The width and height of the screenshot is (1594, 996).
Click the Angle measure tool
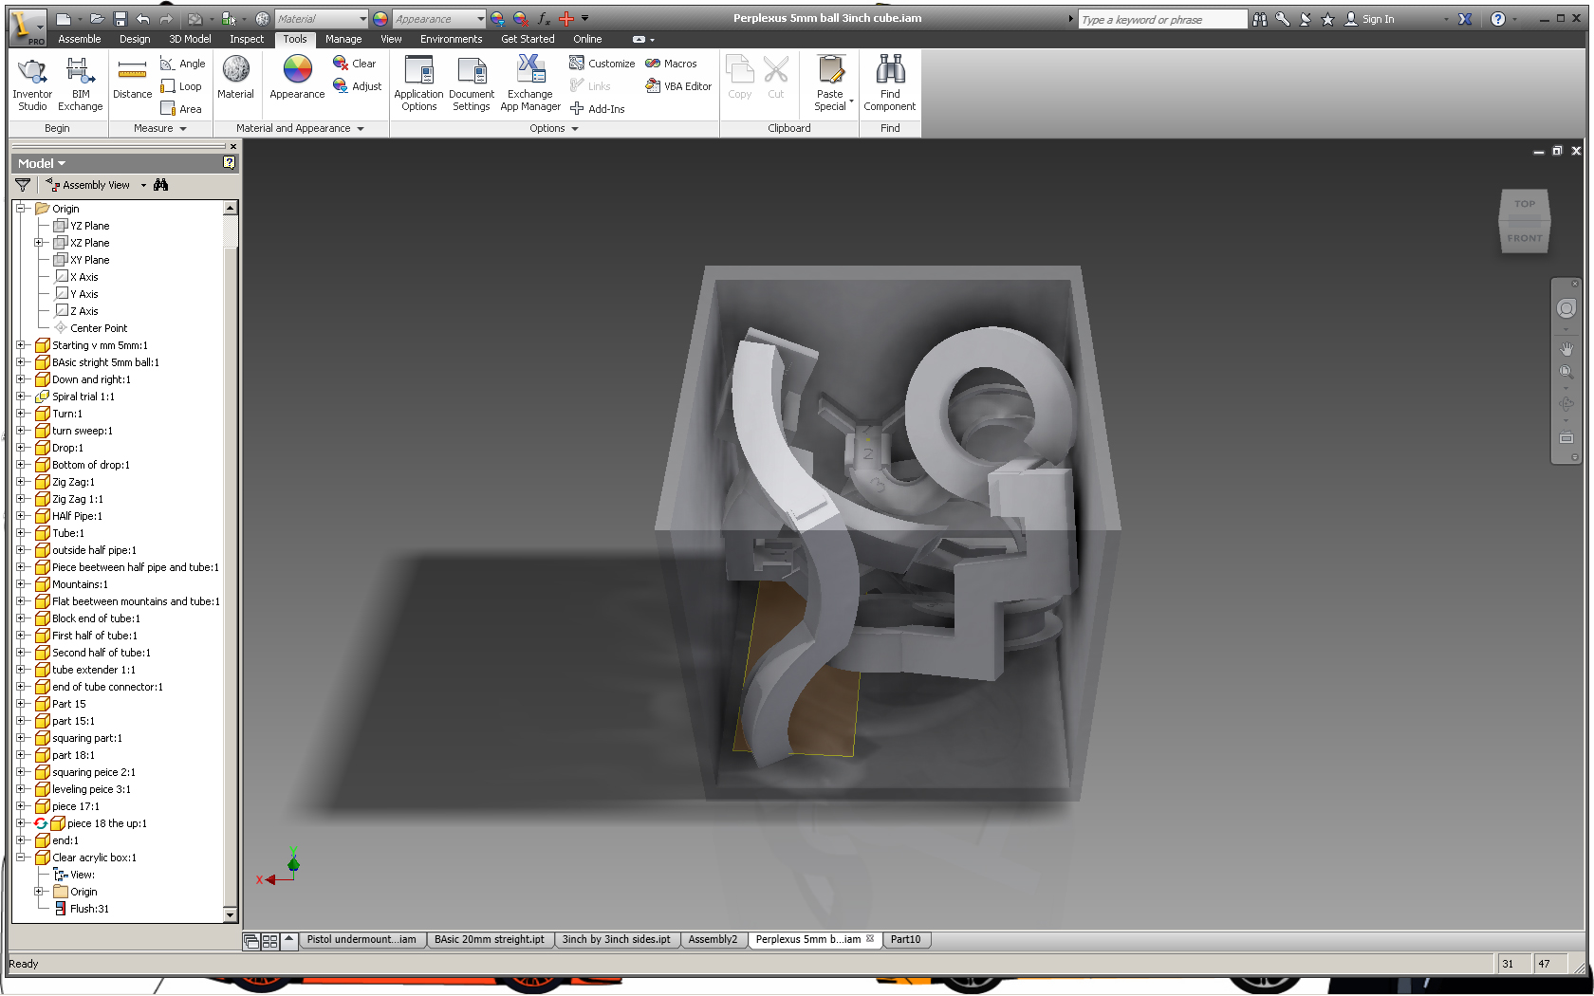pos(182,64)
